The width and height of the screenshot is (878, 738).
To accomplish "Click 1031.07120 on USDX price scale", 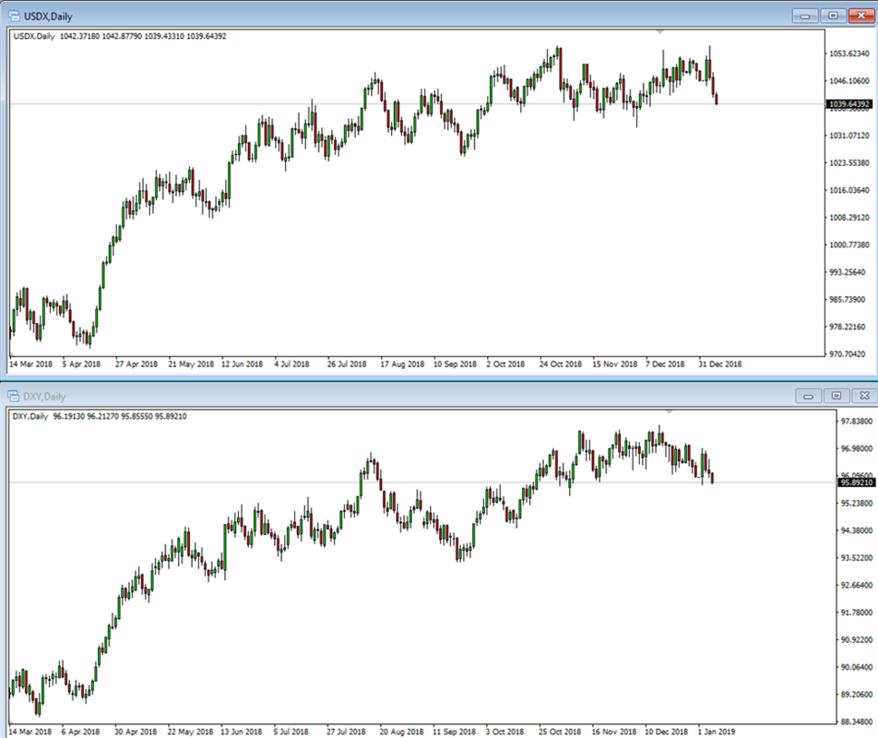I will (849, 136).
